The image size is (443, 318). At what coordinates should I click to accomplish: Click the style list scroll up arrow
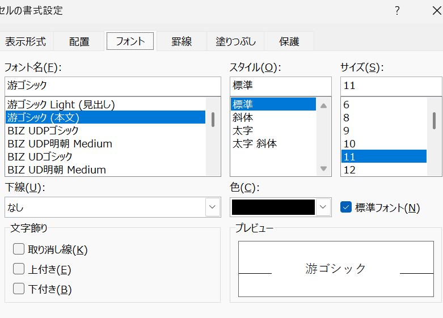pos(323,105)
